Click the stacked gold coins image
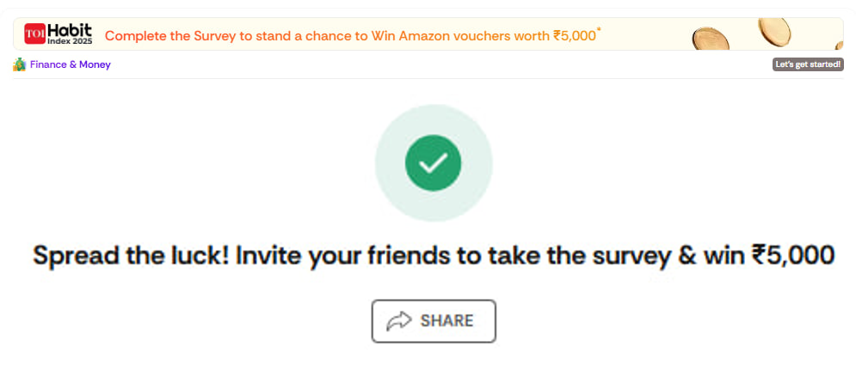This screenshot has height=365, width=856. pyautogui.click(x=711, y=38)
